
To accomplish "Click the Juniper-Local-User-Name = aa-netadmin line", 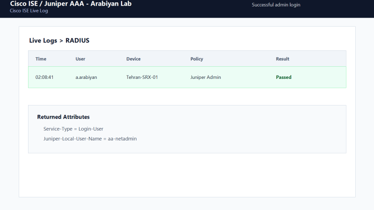I will [x=90, y=139].
